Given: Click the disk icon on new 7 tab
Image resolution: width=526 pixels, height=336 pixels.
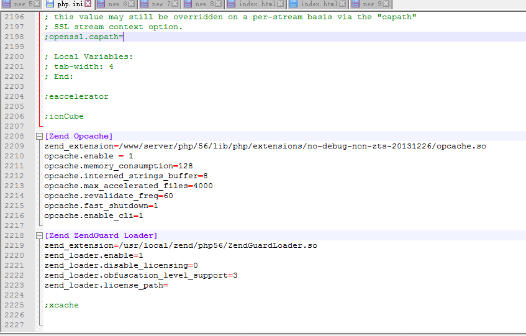Looking at the screenshot, I should (x=145, y=4).
